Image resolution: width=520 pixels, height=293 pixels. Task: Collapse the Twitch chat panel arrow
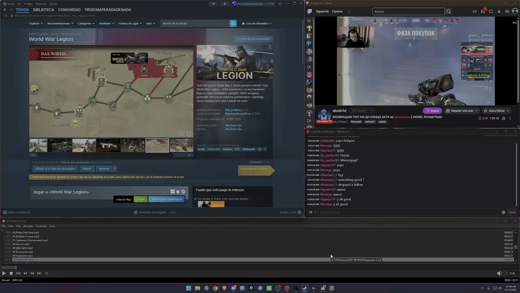click(x=514, y=23)
